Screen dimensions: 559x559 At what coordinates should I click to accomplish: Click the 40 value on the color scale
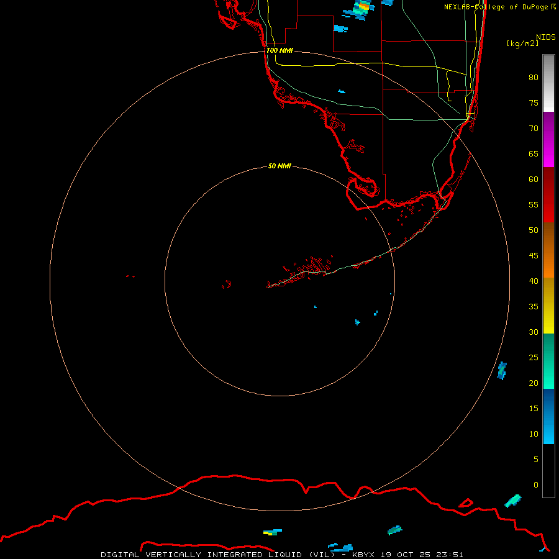pyautogui.click(x=534, y=281)
